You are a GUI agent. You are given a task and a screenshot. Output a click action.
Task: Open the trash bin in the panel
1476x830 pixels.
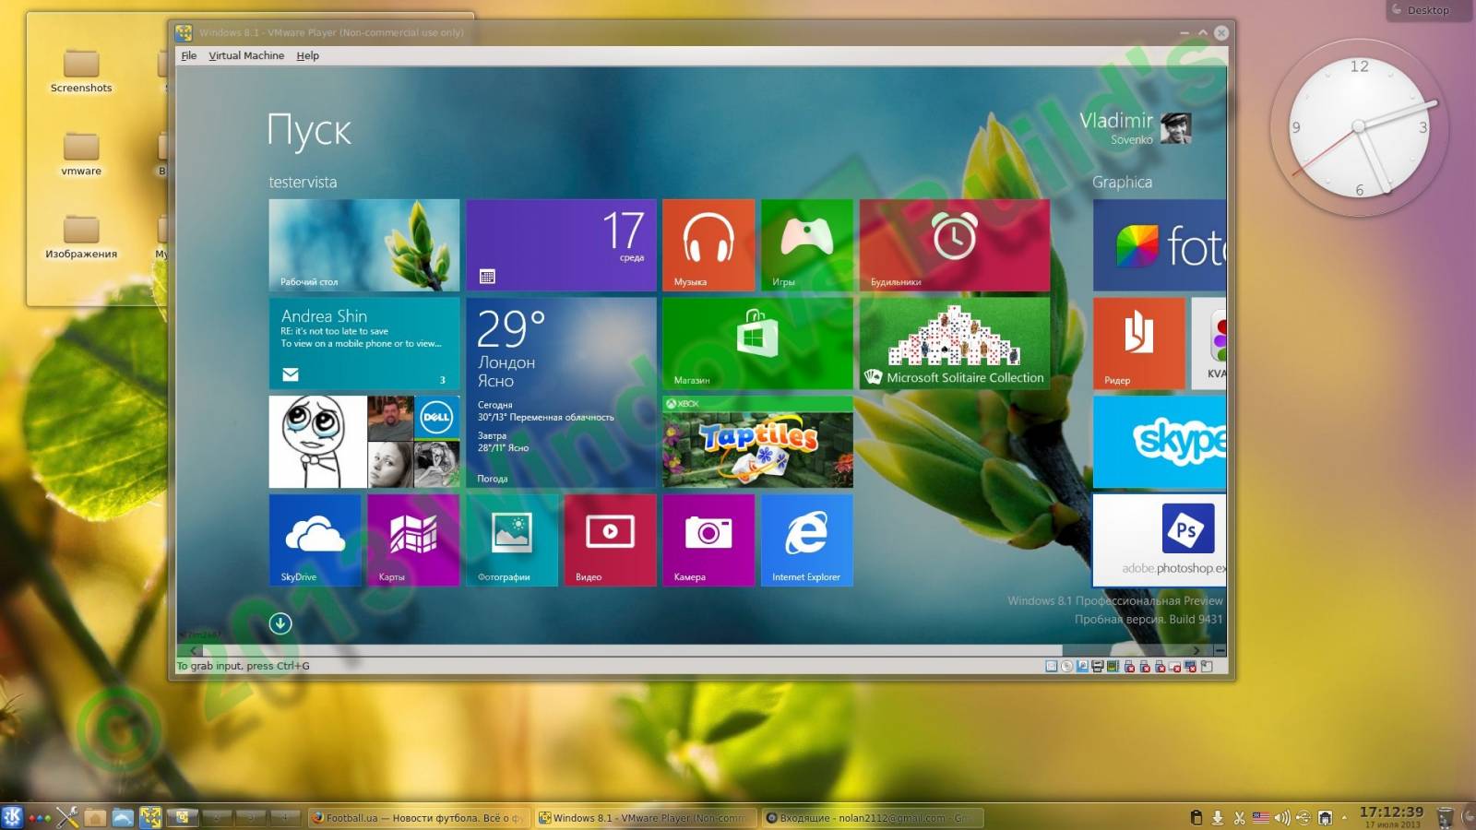click(x=1446, y=816)
